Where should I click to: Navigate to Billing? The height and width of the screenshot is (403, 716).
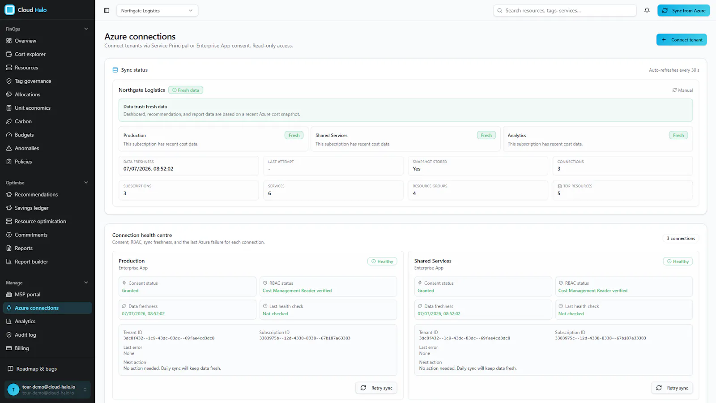[x=47, y=348]
